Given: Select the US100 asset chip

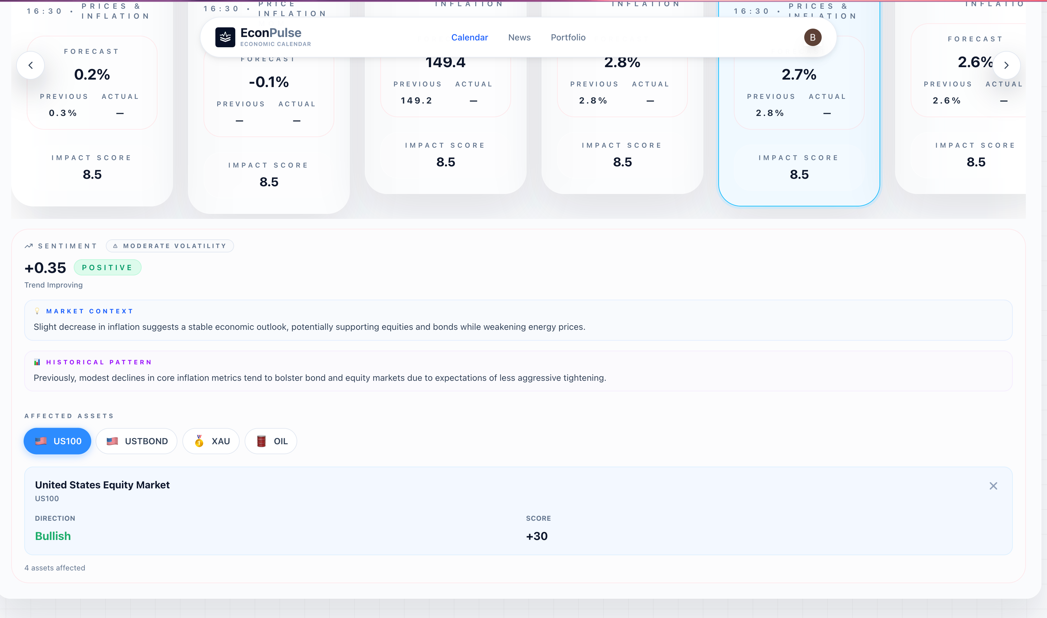Looking at the screenshot, I should click(58, 441).
